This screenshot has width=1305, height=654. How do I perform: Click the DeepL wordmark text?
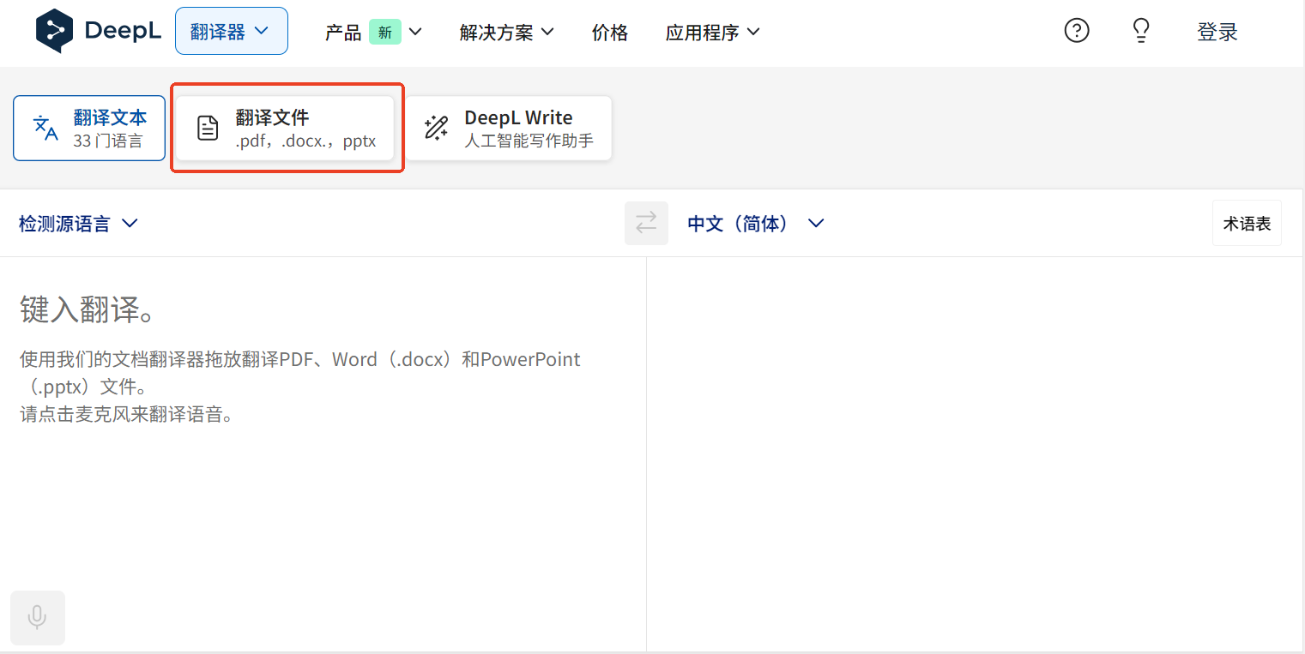click(123, 32)
